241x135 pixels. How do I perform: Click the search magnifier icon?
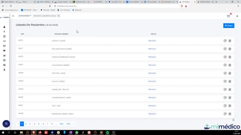click(x=59, y=16)
